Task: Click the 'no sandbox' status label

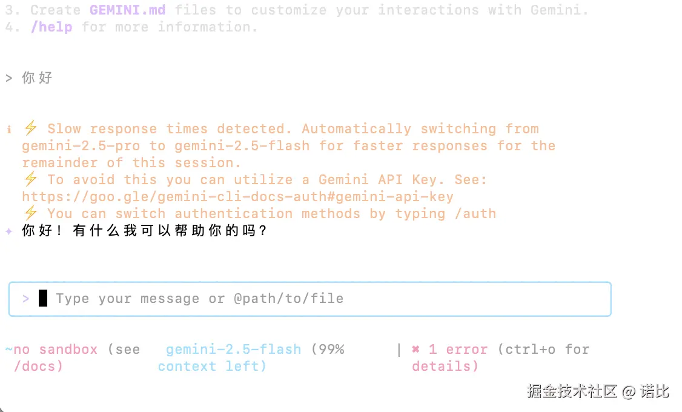Action: pyautogui.click(x=56, y=350)
